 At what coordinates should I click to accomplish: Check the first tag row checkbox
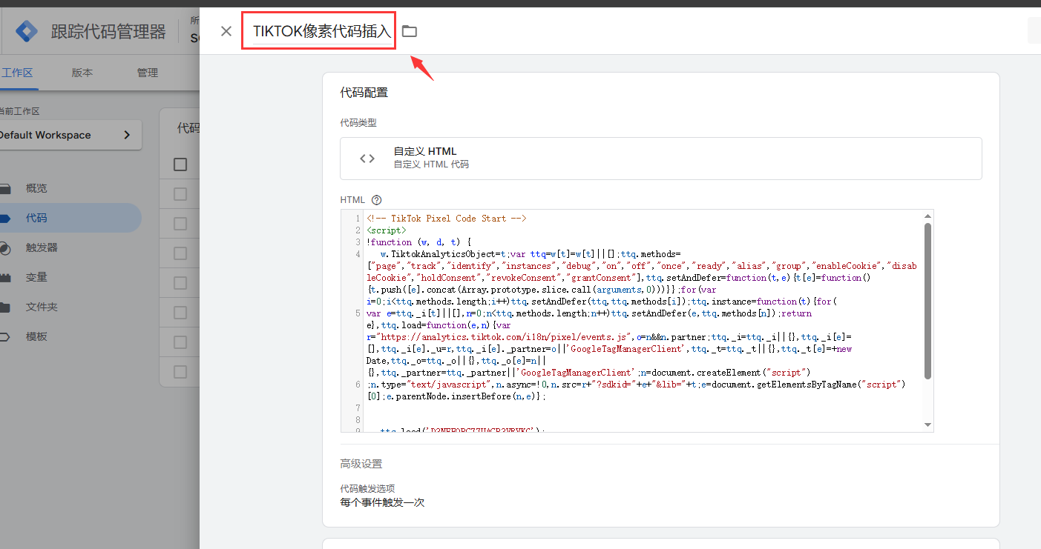pos(180,194)
